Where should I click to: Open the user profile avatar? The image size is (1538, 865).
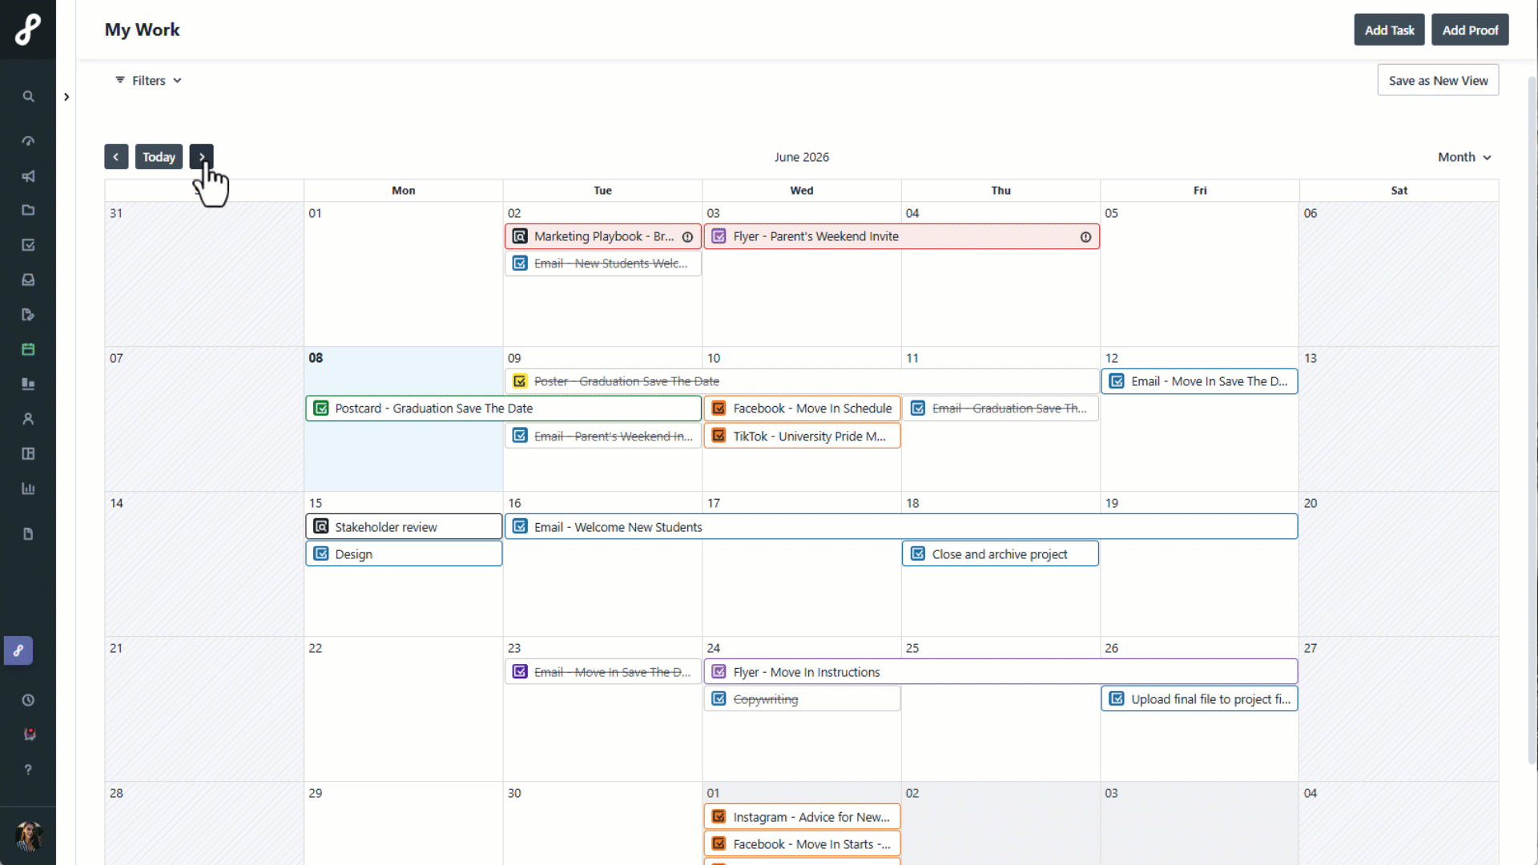click(x=29, y=836)
